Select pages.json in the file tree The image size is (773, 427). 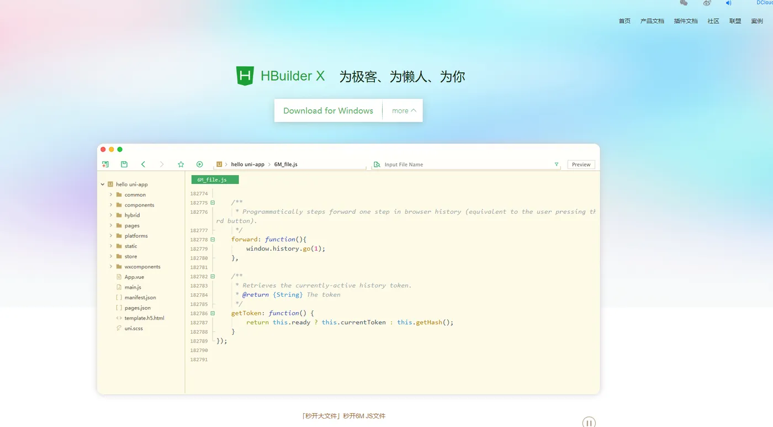click(x=137, y=308)
